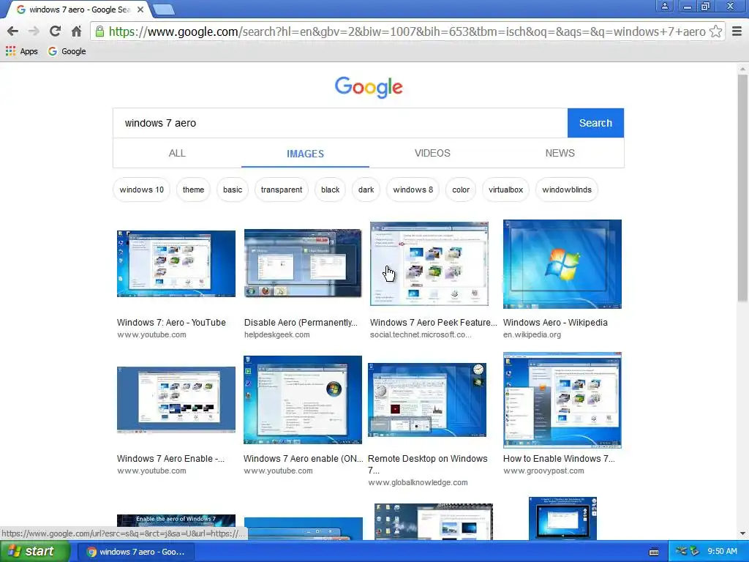
Task: Switch to the VIDEOS tab
Action: (432, 153)
